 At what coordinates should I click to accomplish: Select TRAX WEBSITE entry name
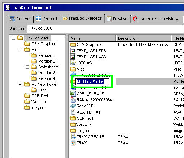click(x=90, y=137)
